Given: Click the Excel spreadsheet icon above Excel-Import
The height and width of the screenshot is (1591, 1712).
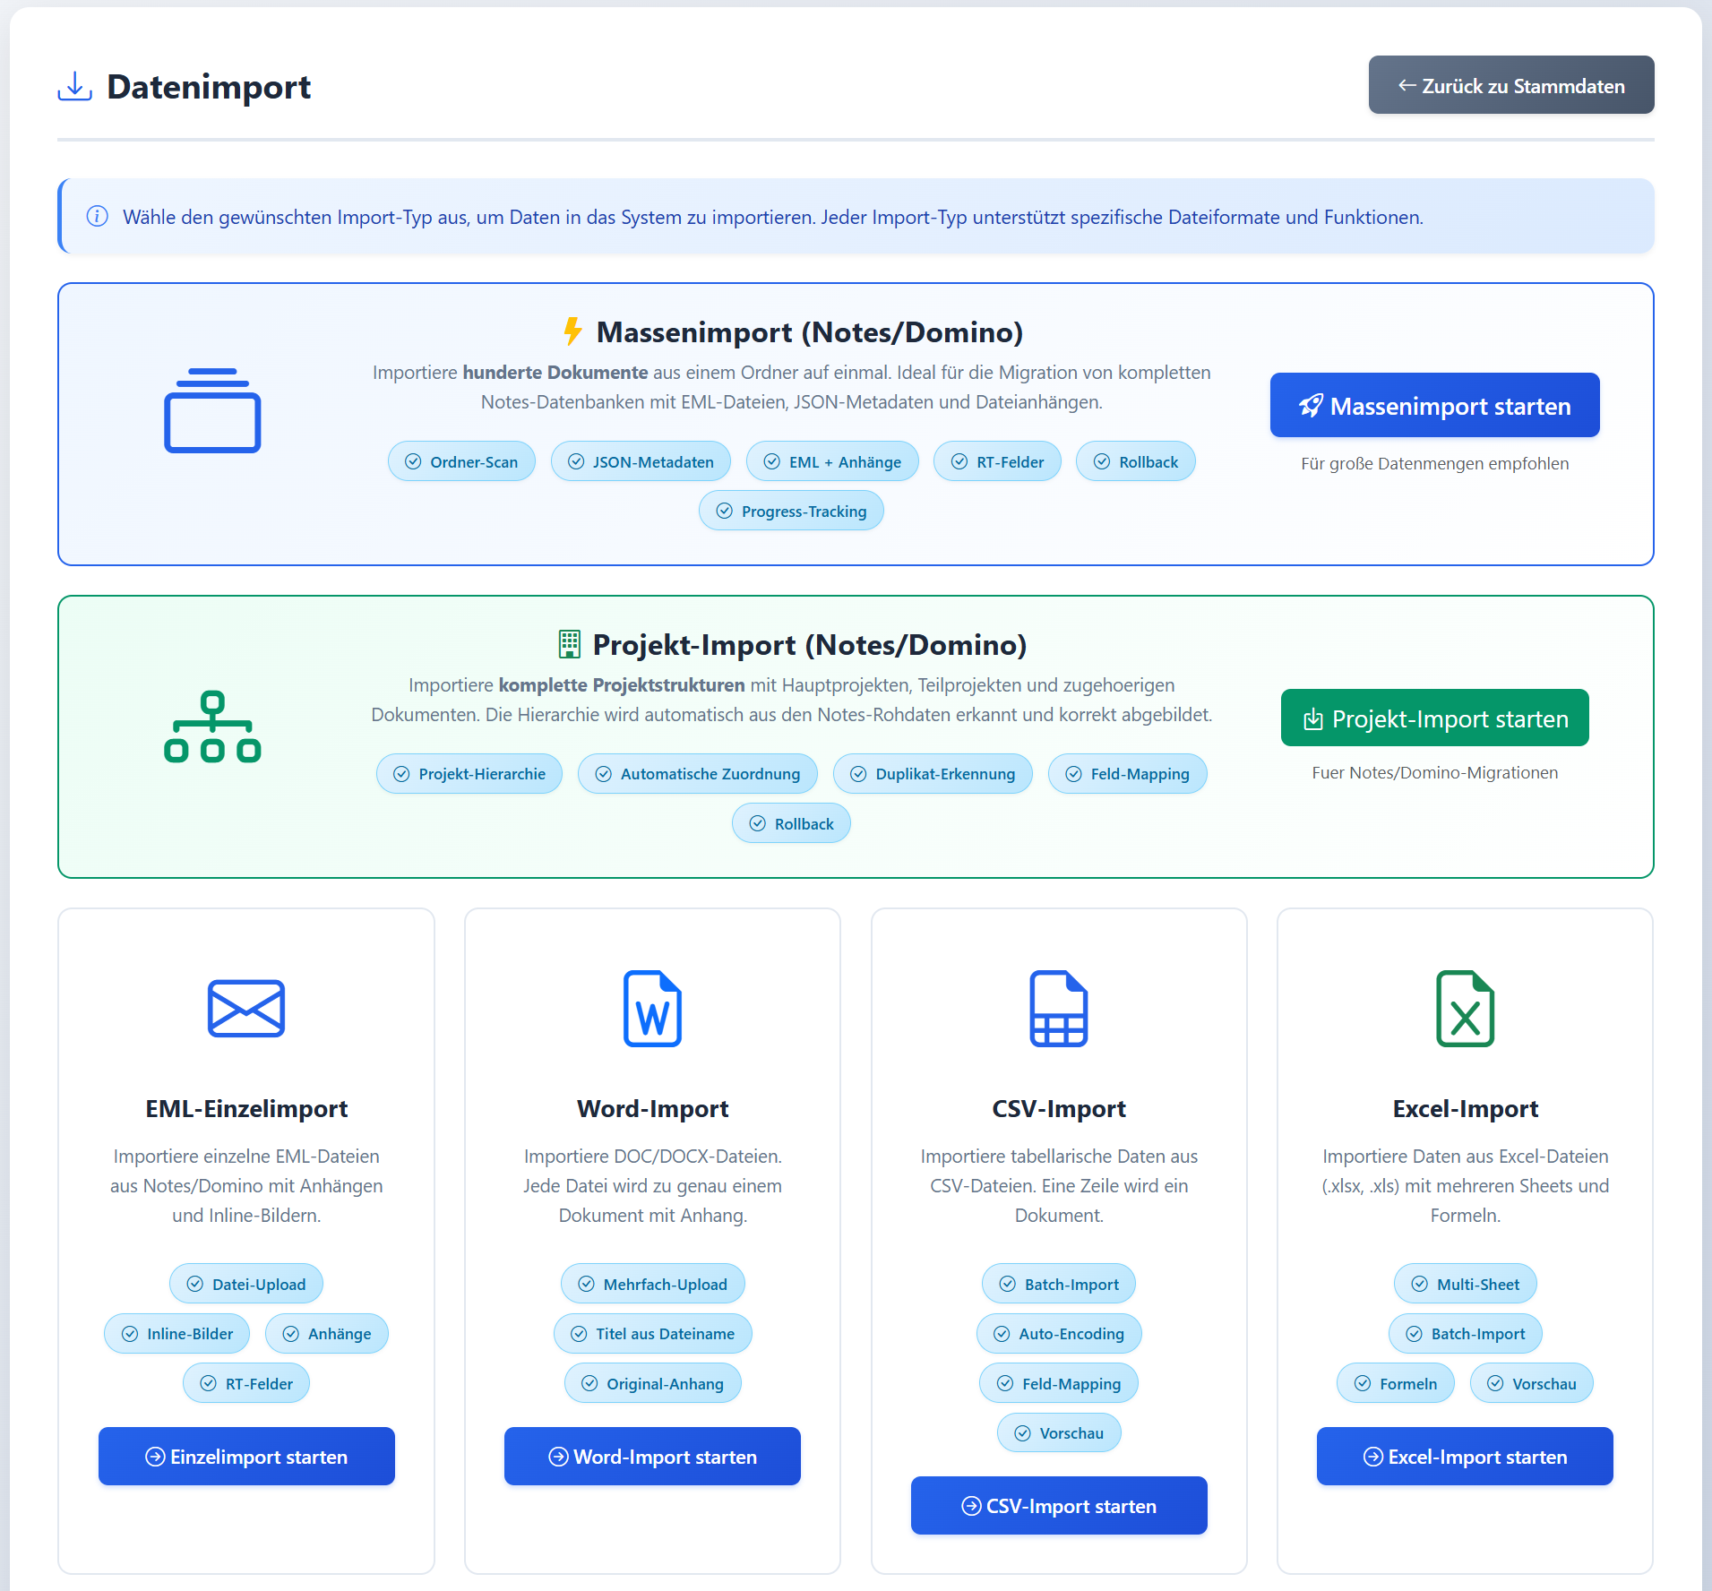Looking at the screenshot, I should tap(1465, 1009).
